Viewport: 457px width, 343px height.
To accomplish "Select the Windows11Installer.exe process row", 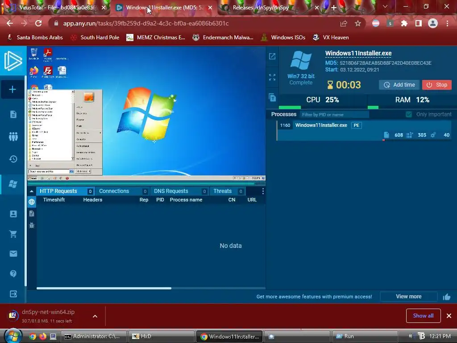I will tap(364, 130).
